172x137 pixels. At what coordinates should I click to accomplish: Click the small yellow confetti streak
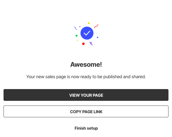77,40
